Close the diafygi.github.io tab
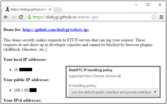 click(50, 9)
